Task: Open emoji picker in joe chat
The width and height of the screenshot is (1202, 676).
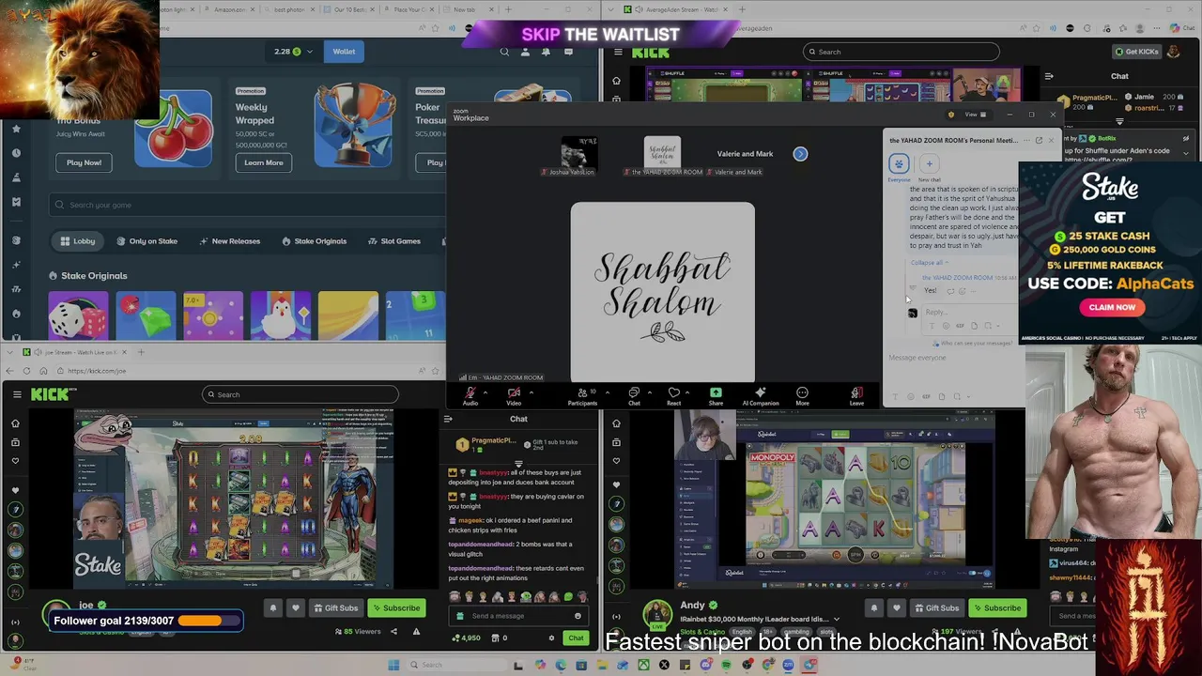Action: coord(578,616)
